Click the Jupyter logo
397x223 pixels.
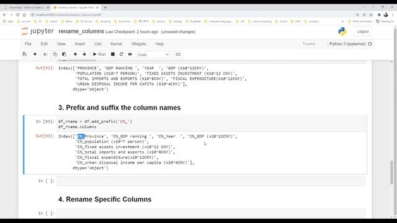point(37,32)
